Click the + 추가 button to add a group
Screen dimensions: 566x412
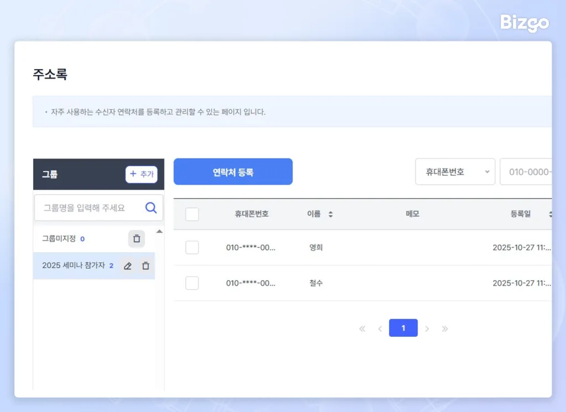(x=141, y=174)
